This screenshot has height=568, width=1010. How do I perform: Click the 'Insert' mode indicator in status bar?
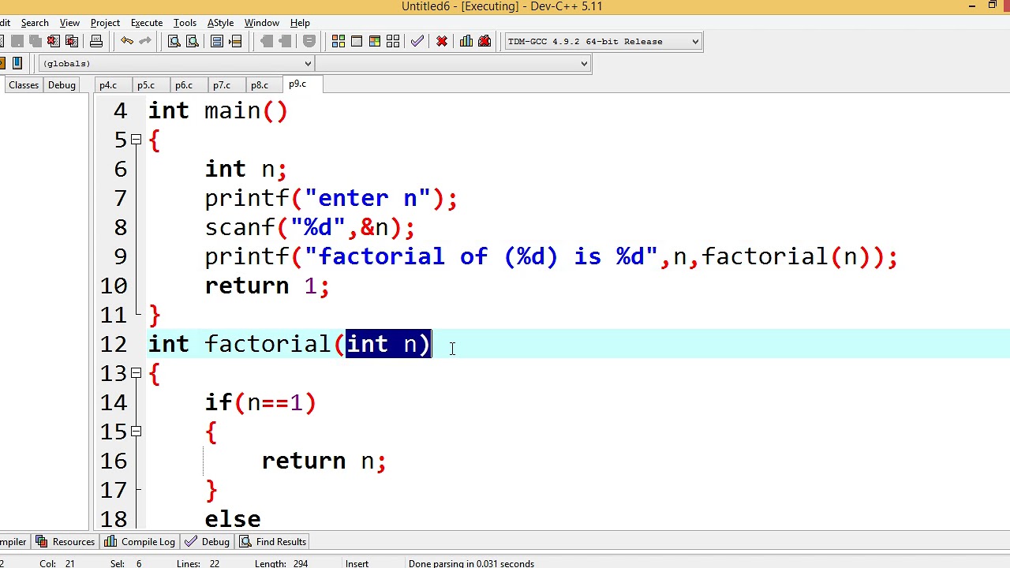pyautogui.click(x=357, y=563)
